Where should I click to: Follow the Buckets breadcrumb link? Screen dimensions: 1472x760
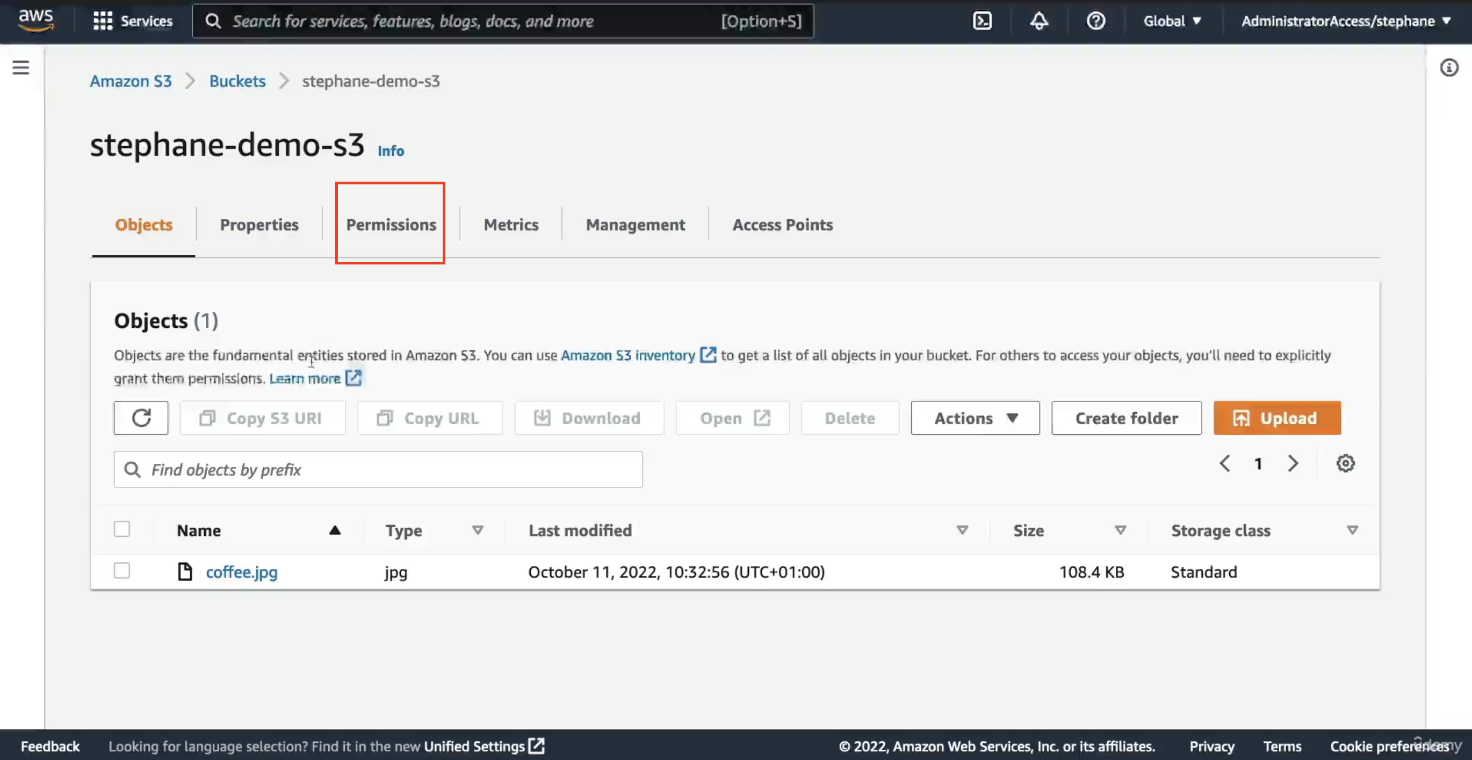coord(237,81)
